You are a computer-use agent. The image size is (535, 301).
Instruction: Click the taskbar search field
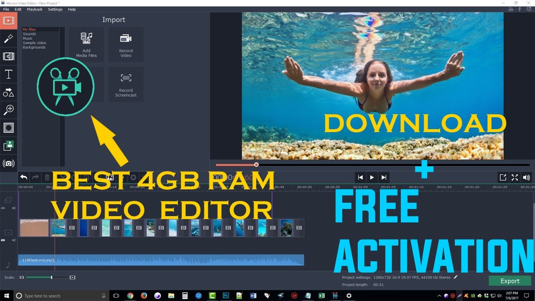tap(62, 296)
